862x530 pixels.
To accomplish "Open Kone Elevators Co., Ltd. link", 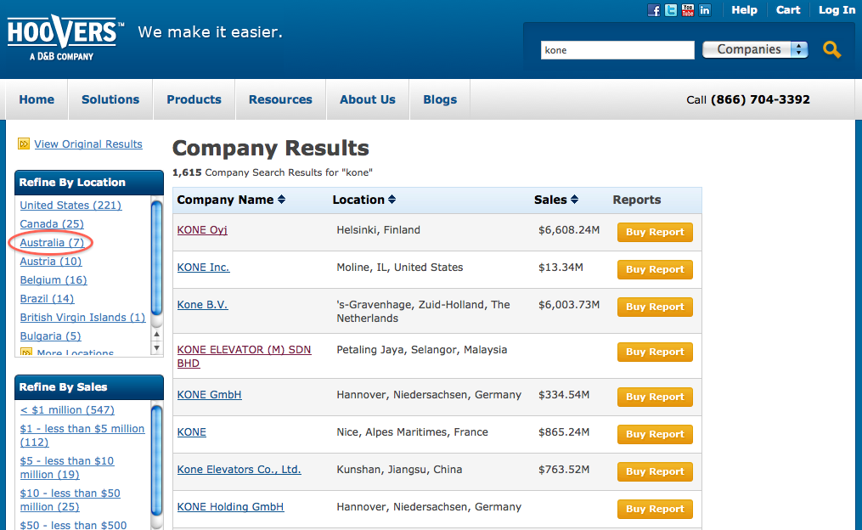I will (x=239, y=470).
